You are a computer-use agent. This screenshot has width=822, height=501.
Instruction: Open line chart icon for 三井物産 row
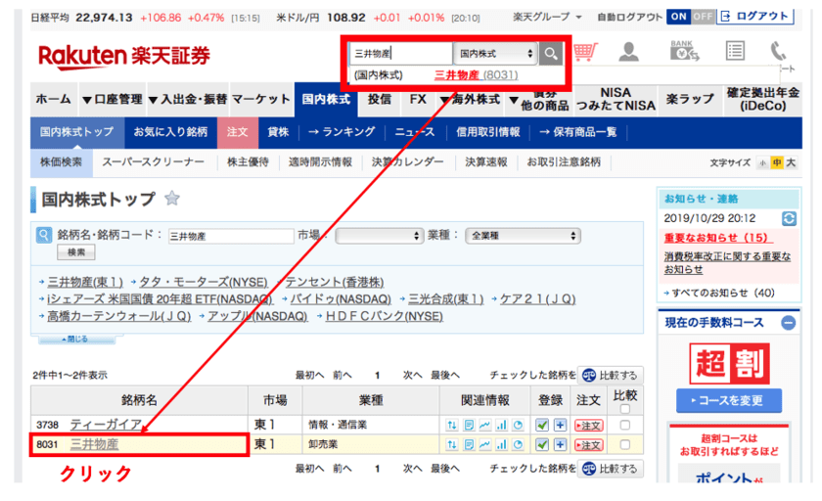(485, 444)
